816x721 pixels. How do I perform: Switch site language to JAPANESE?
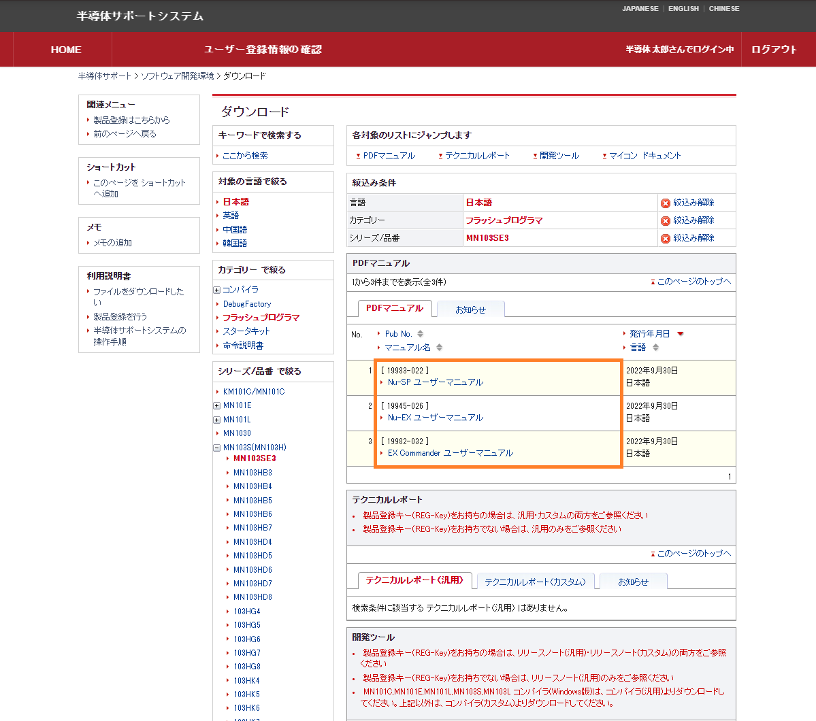coord(640,9)
